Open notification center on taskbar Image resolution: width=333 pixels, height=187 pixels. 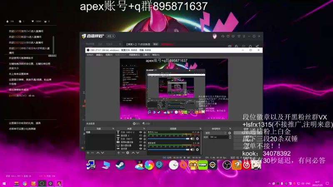coord(327,183)
